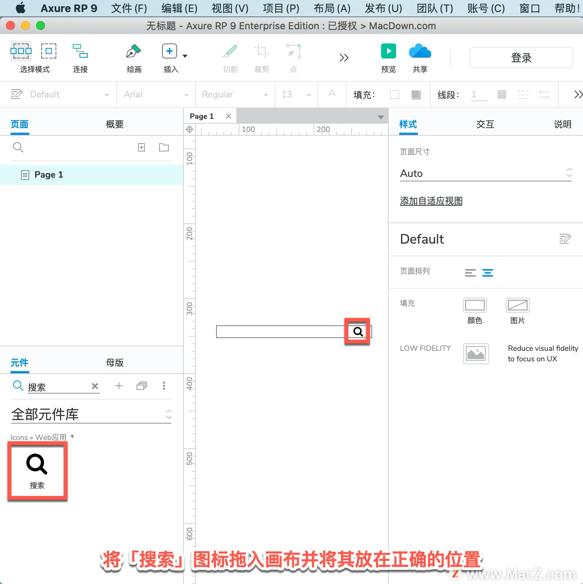Open the page dimensions Auto dropdown
Viewport: 583px width, 584px height.
point(486,173)
